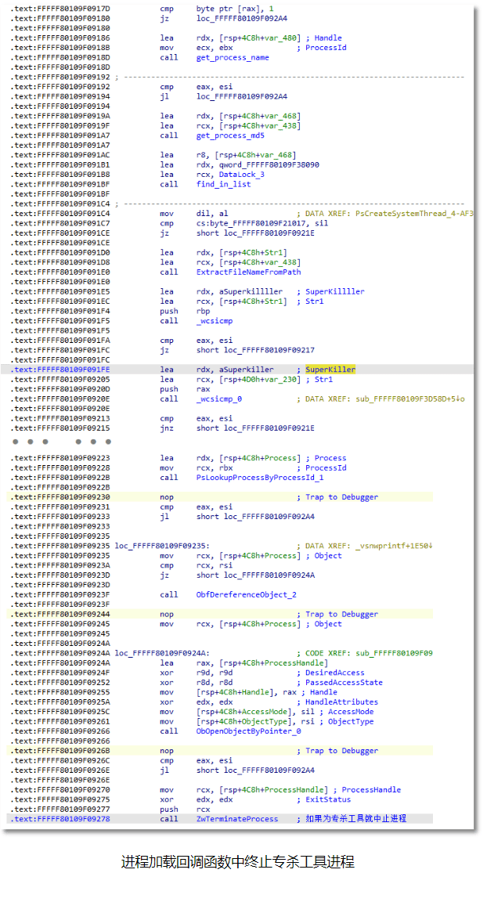Click ExtractFileNameFromPath function name

248,272
